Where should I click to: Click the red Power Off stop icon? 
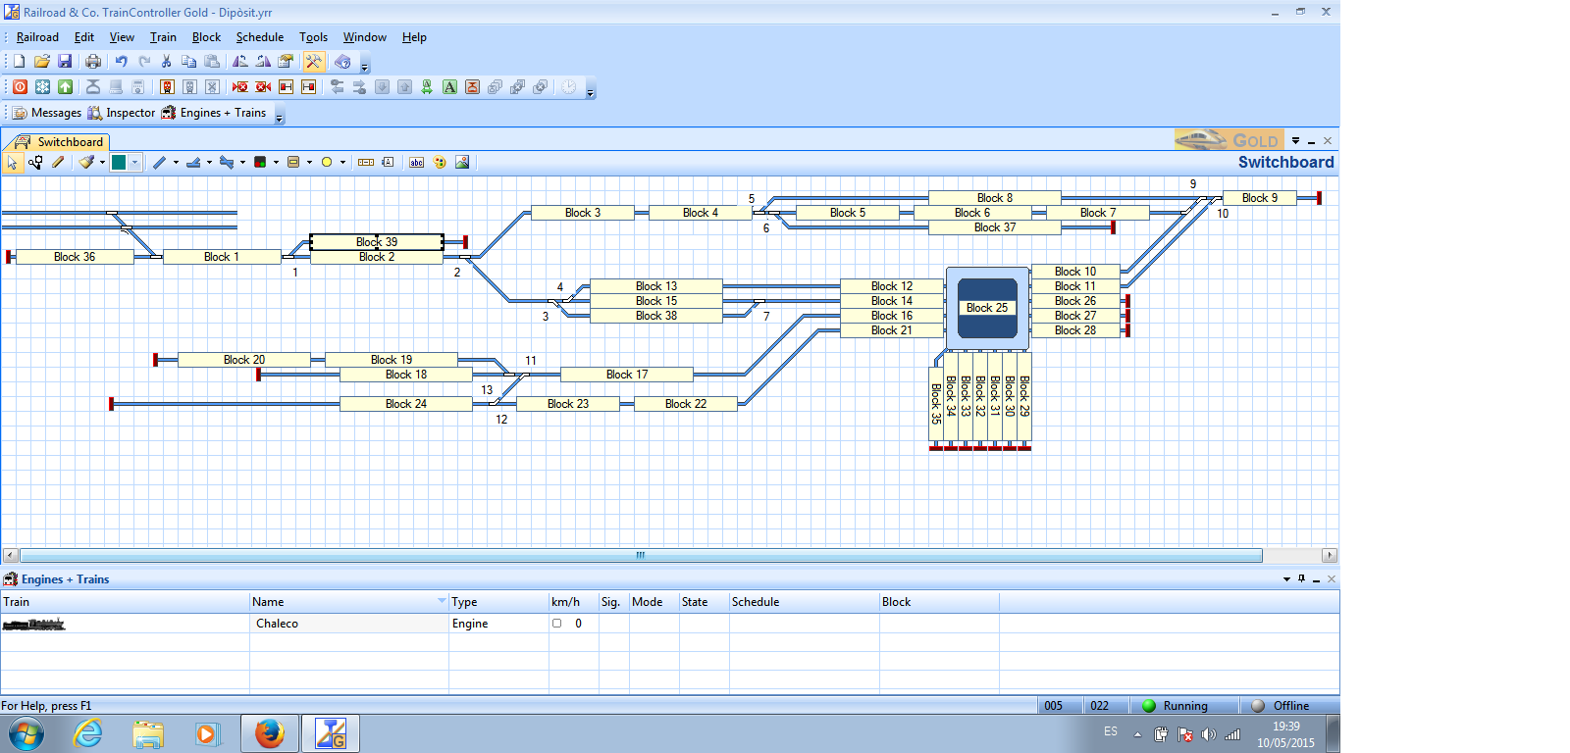pos(20,87)
